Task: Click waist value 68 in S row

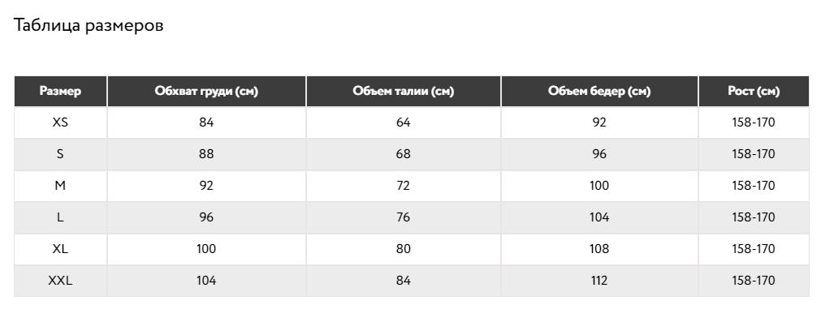Action: [x=403, y=153]
